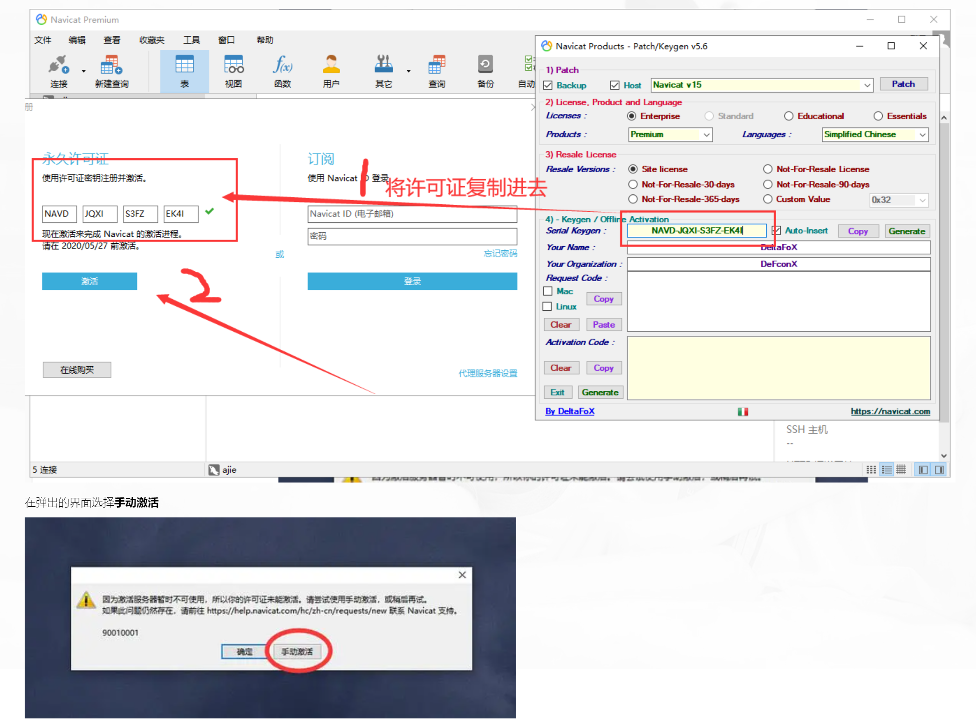Expand the arrow next to 其它
The image size is (976, 724).
(x=409, y=71)
